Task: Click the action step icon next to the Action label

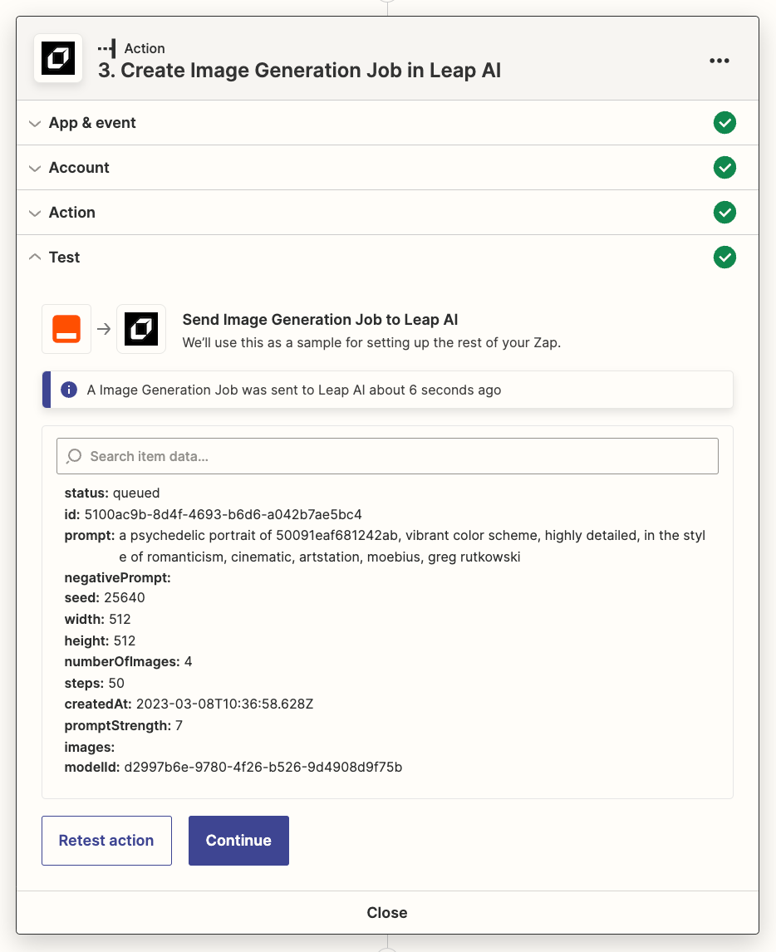Action: click(x=107, y=48)
